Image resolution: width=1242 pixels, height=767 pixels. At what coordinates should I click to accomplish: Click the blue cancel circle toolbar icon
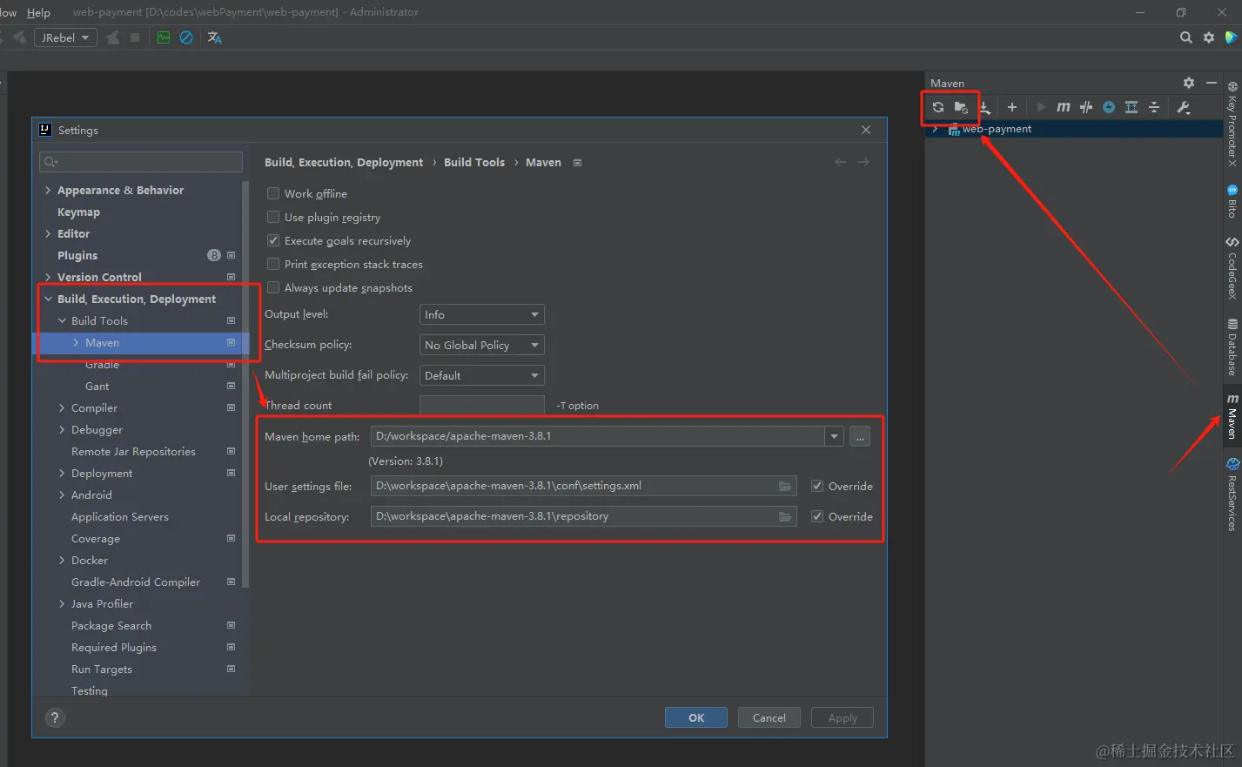[x=186, y=37]
